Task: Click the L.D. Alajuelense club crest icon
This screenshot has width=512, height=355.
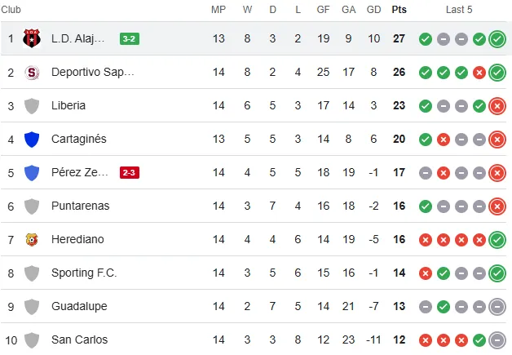Action: point(32,38)
